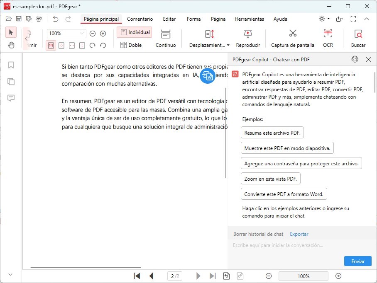The height and width of the screenshot is (283, 377).
Task: Open file with the folder icon
Action: tap(9, 19)
